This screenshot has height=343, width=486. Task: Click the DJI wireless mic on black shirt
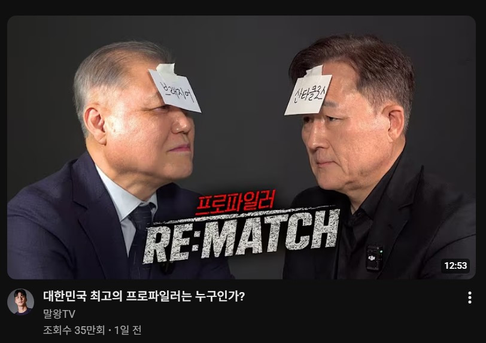tap(374, 258)
